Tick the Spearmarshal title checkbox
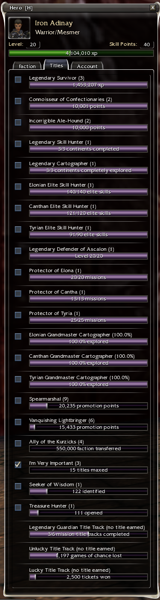Image resolution: width=160 pixels, height=600 pixels. [18, 401]
